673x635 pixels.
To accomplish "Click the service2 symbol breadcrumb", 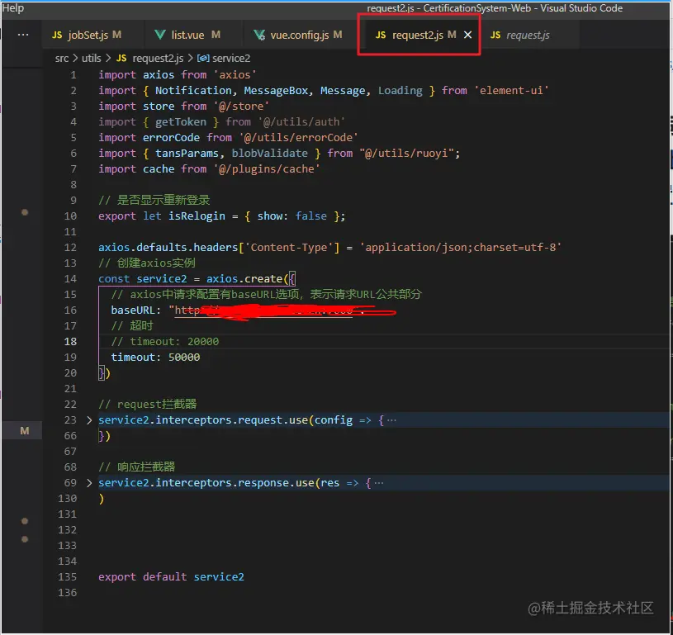I will click(x=231, y=59).
